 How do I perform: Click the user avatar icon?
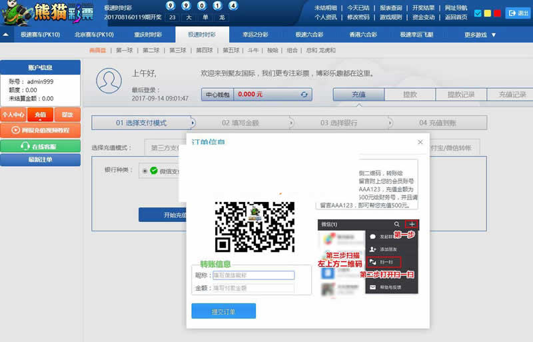click(109, 81)
